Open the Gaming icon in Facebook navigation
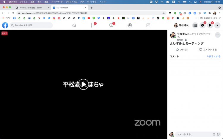The height and width of the screenshot is (139, 223). coord(148,25)
